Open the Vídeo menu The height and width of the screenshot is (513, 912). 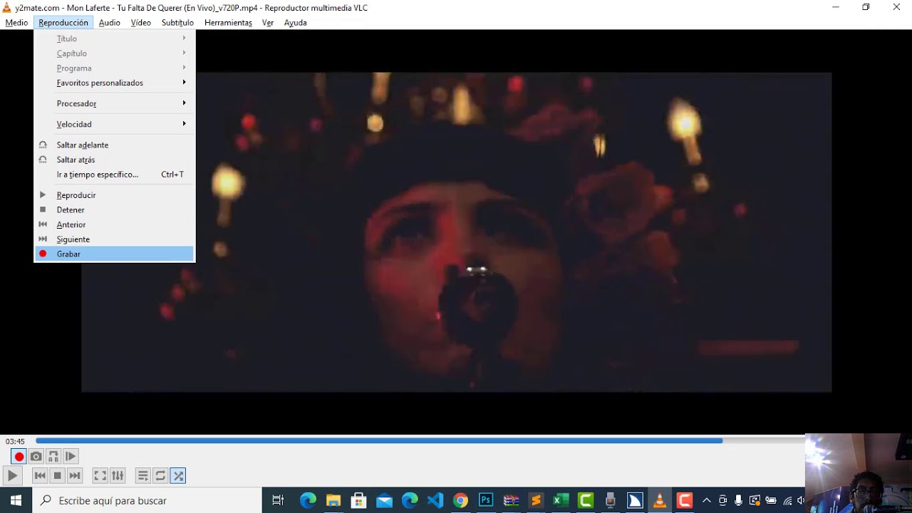[140, 23]
